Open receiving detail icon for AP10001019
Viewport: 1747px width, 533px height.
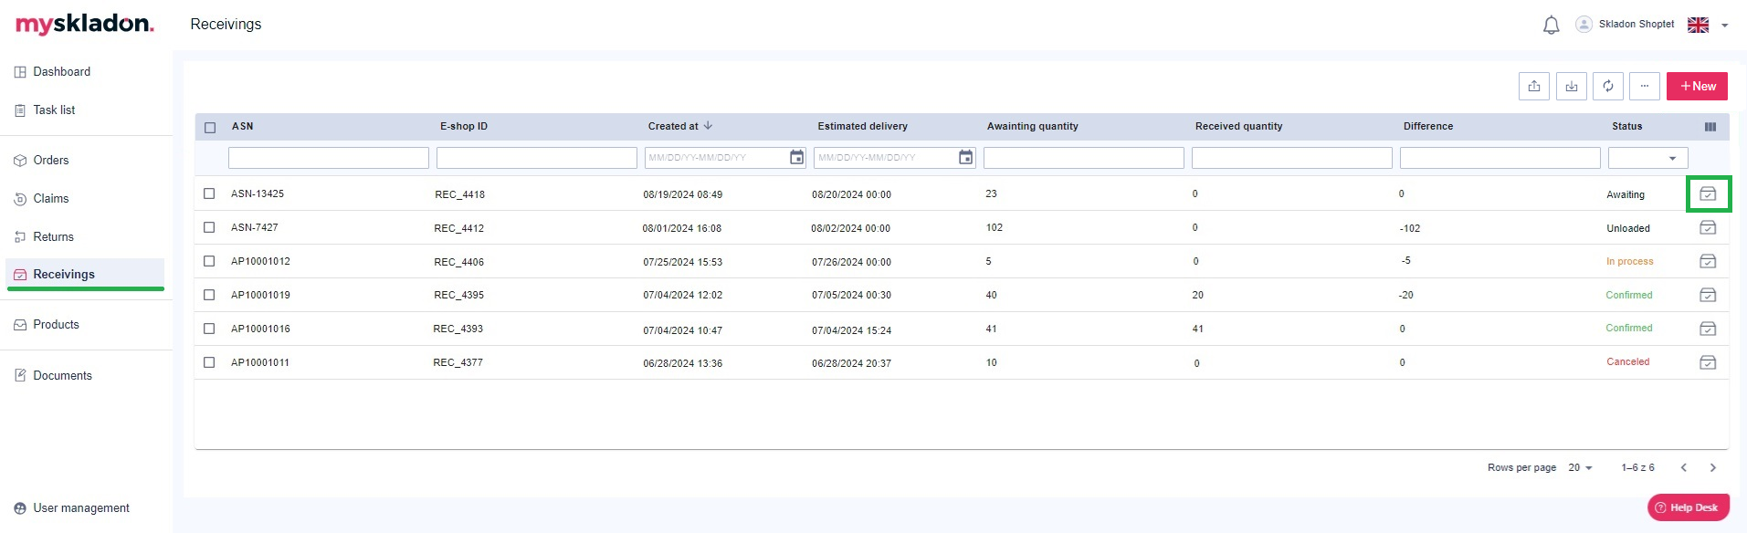1708,295
